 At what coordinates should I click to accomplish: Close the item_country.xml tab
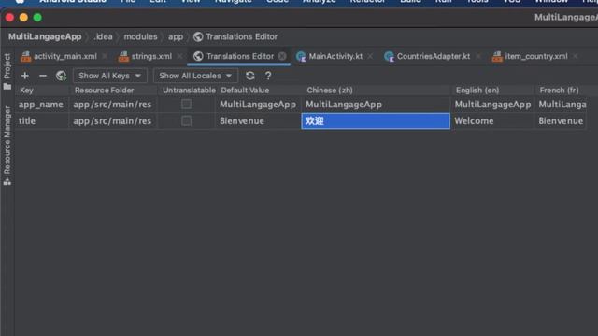coord(576,56)
